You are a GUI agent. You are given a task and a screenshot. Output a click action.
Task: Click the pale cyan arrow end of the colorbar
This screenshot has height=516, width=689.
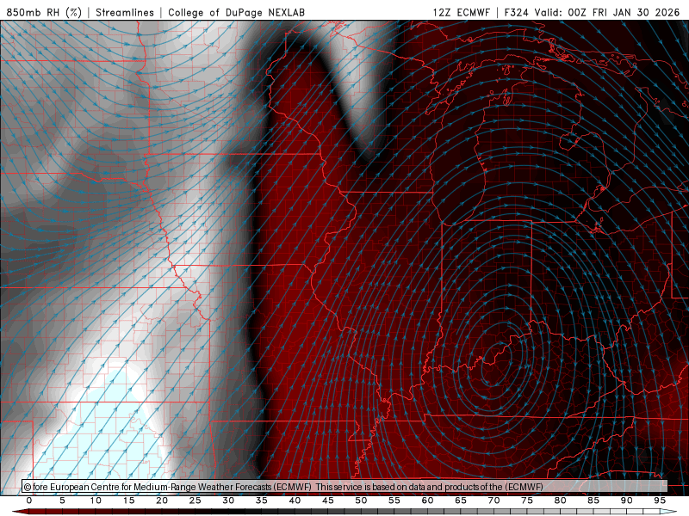pos(670,512)
